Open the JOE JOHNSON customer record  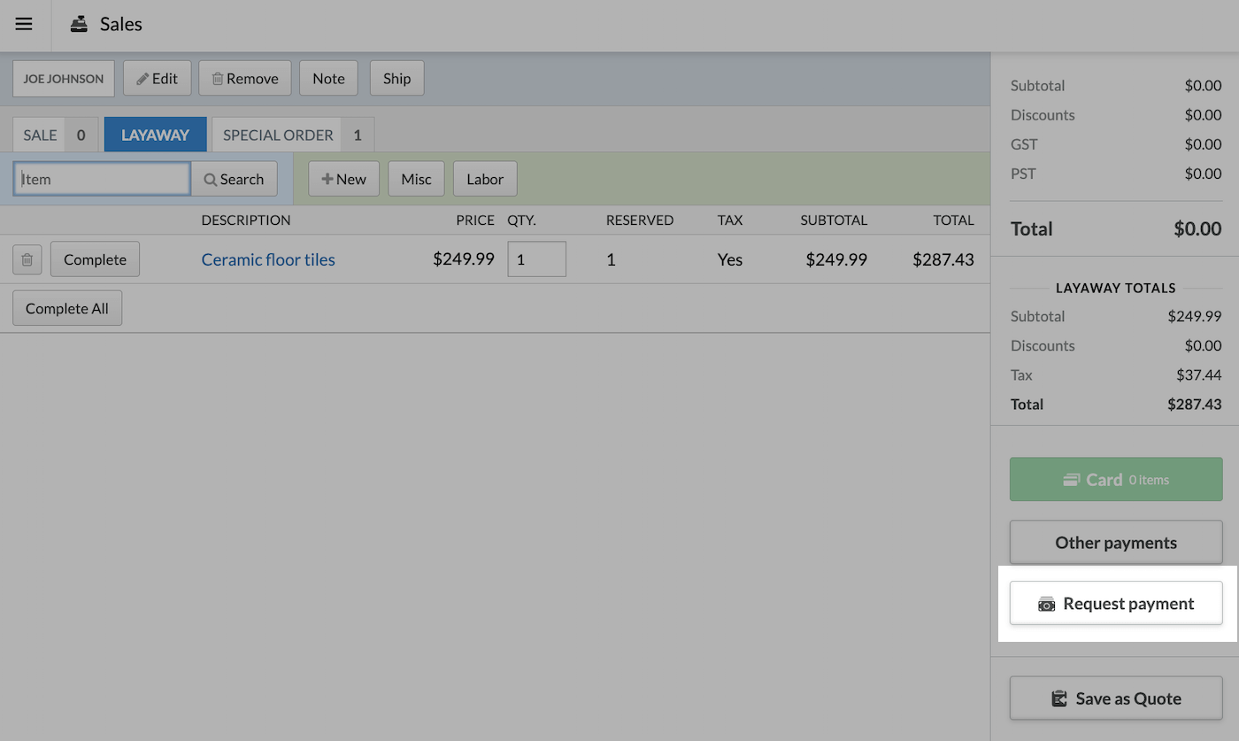pyautogui.click(x=63, y=78)
